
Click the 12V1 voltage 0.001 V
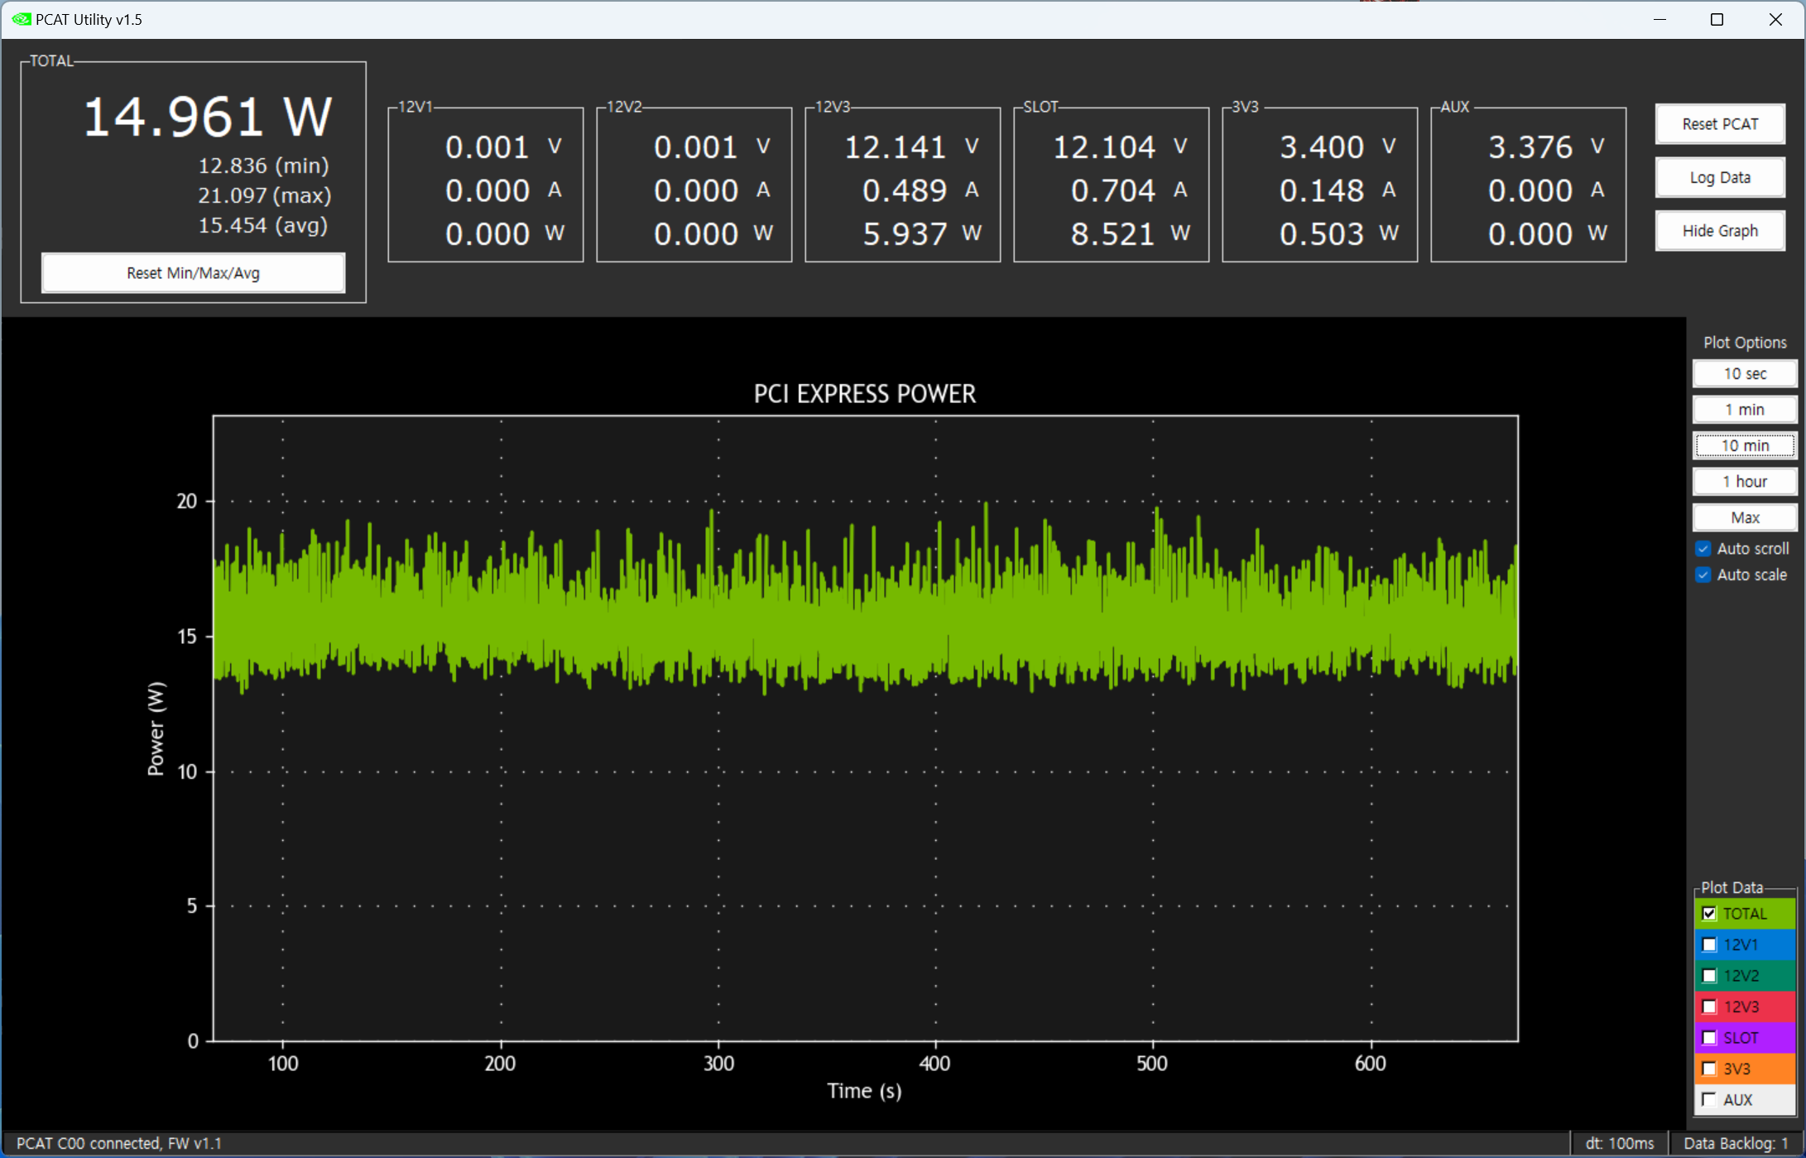[x=504, y=147]
